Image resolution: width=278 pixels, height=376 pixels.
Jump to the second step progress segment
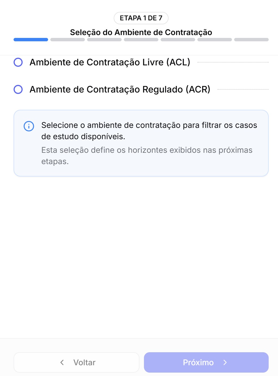[68, 40]
